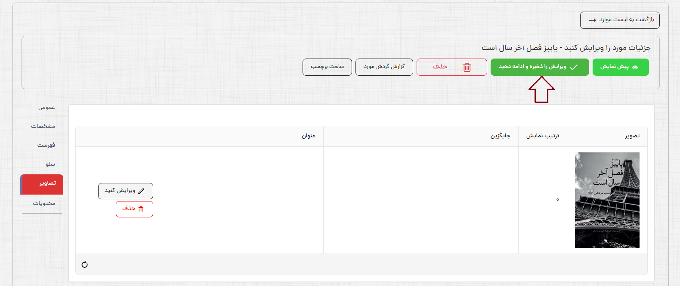Open the گزارش گردش مورد activity log
Screen dimensions: 680x288
(384, 67)
